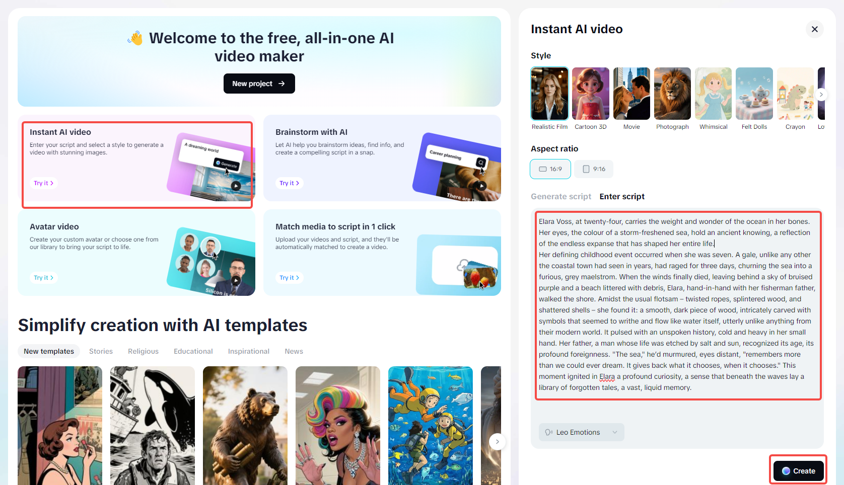Switch to the Generate script tab

click(x=561, y=197)
